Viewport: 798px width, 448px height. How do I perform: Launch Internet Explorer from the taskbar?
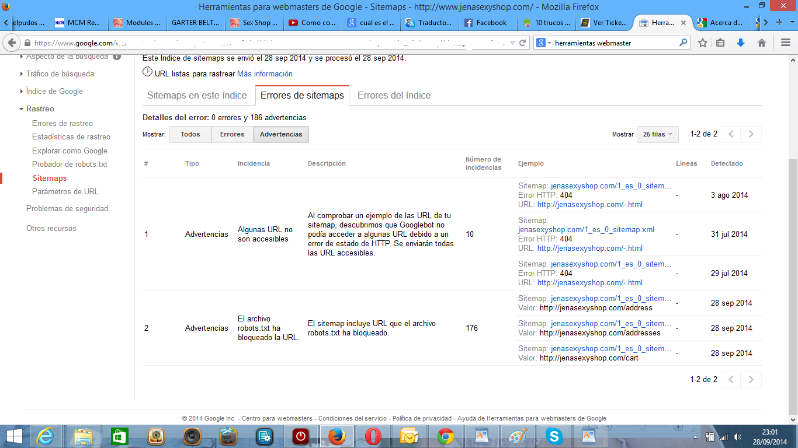(46, 436)
